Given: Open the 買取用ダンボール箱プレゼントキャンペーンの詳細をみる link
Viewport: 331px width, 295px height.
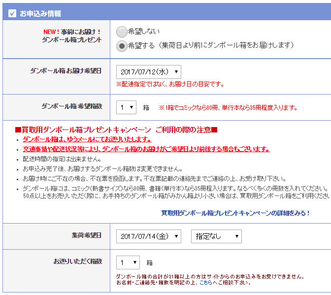Looking at the screenshot, I should (x=236, y=213).
